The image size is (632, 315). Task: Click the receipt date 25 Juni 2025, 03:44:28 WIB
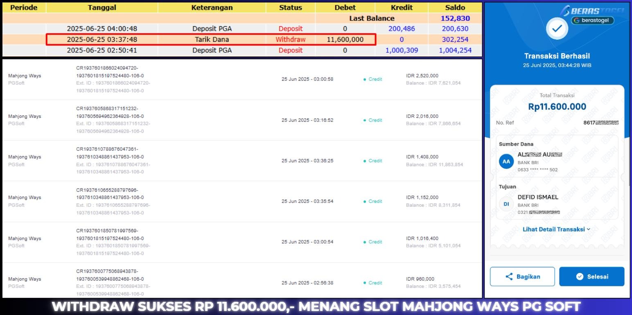(x=557, y=65)
